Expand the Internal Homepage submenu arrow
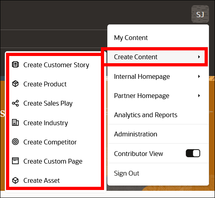This screenshot has height=198, width=215. click(199, 76)
